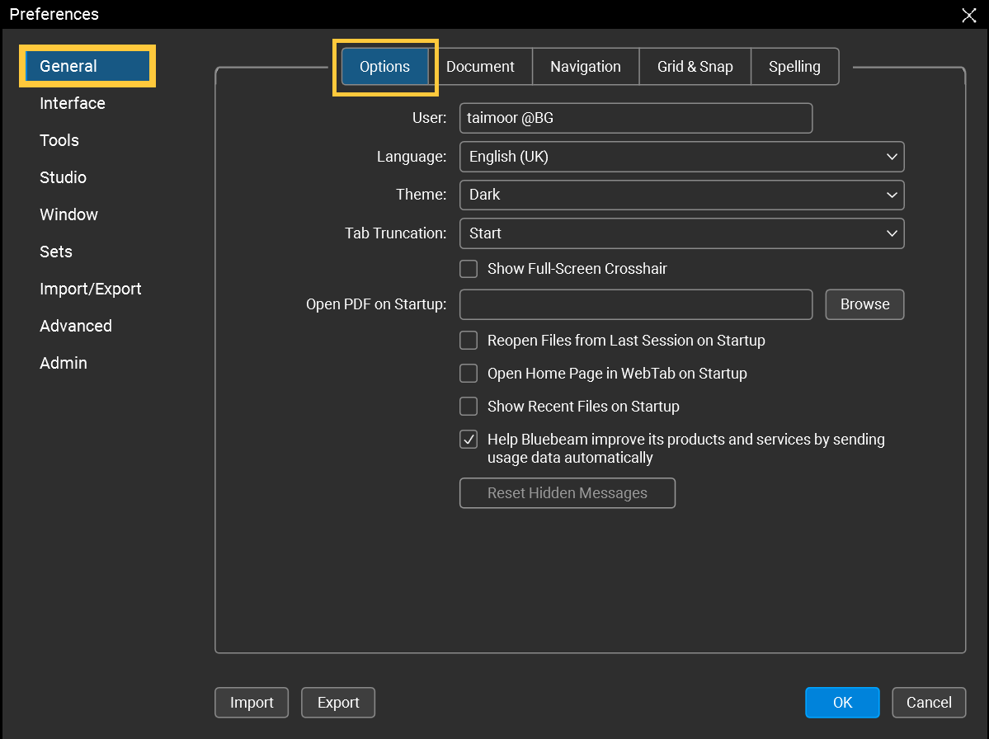Switch to the Document tab
The image size is (989, 739).
click(481, 66)
